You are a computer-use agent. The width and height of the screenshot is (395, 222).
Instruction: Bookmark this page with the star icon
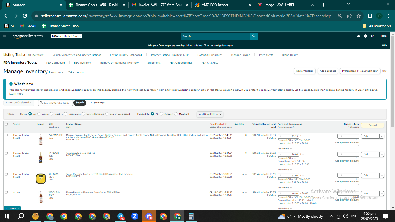(359, 16)
